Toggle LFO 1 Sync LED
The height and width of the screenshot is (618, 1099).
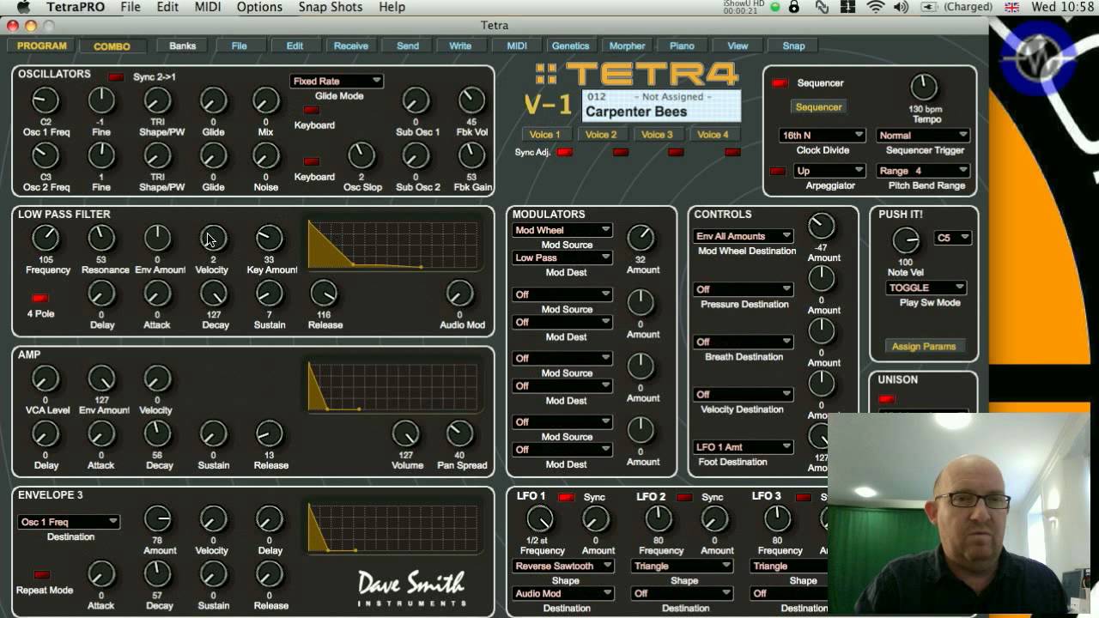[x=567, y=497]
